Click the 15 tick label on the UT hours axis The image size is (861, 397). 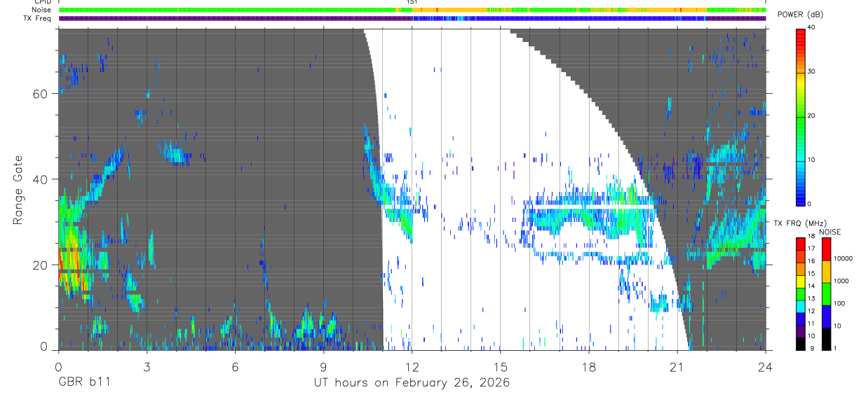501,365
